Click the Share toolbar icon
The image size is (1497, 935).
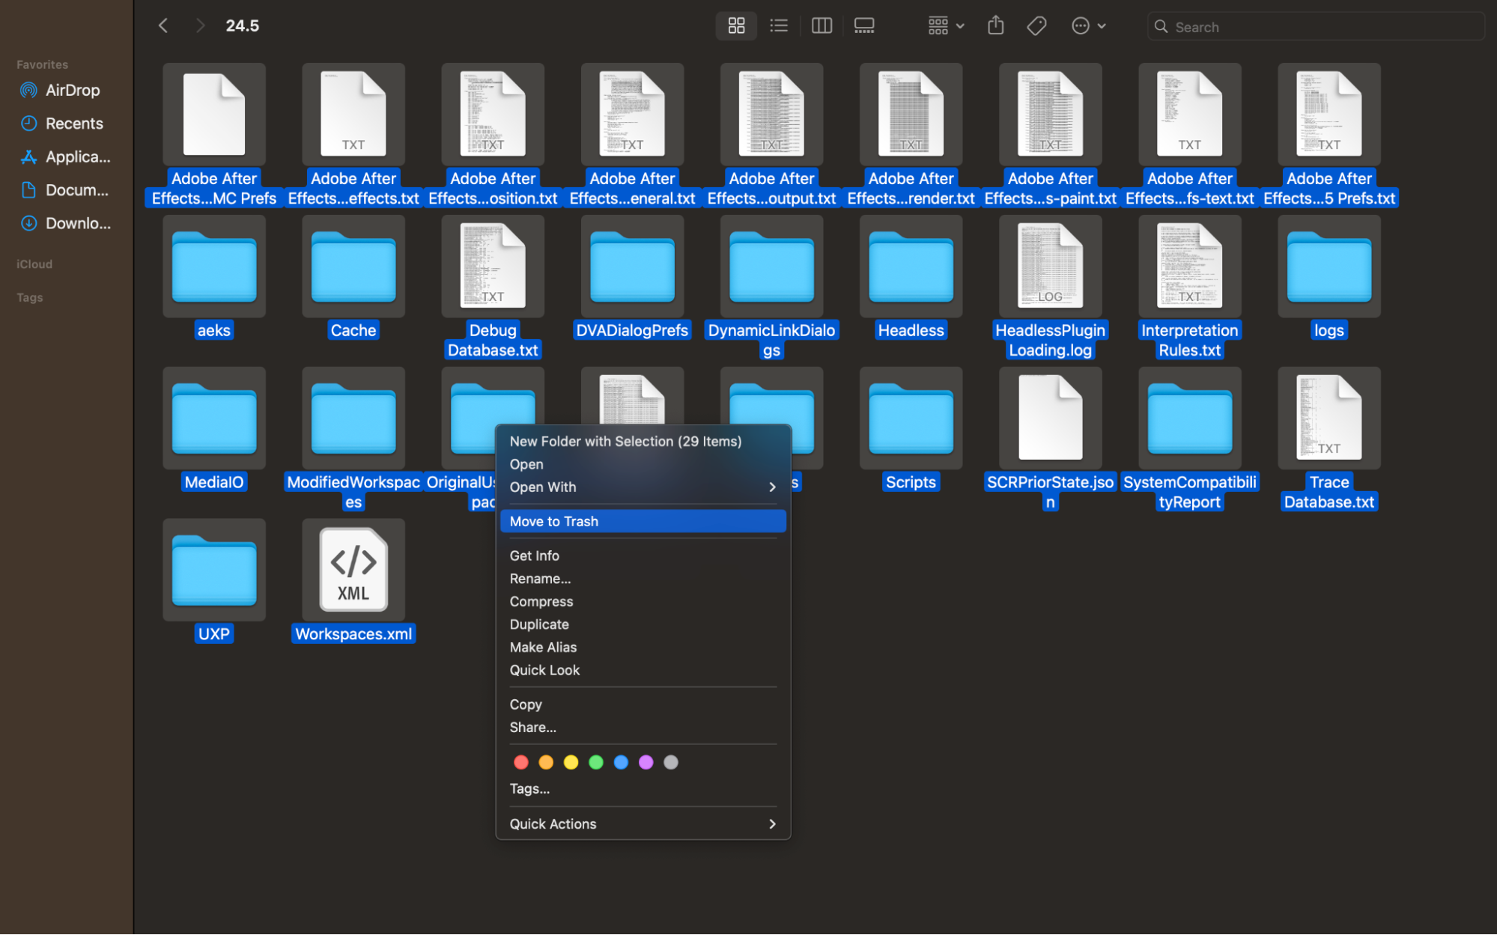pos(995,26)
